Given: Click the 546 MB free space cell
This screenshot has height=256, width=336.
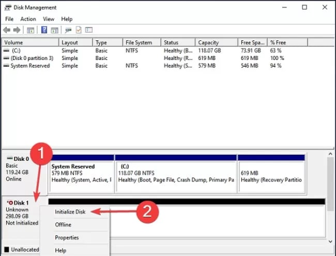Looking at the screenshot, I should coord(250,66).
